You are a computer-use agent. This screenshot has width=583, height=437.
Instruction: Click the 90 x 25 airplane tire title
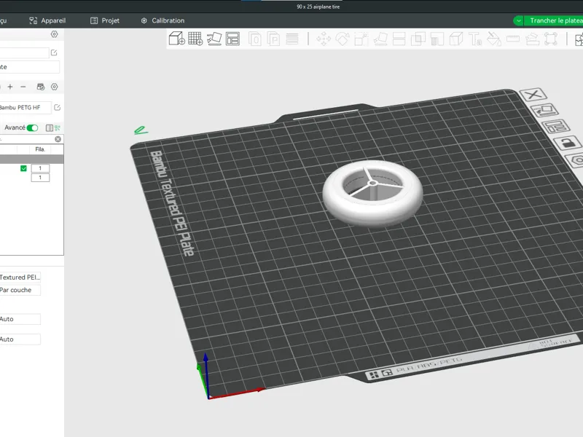coord(318,7)
